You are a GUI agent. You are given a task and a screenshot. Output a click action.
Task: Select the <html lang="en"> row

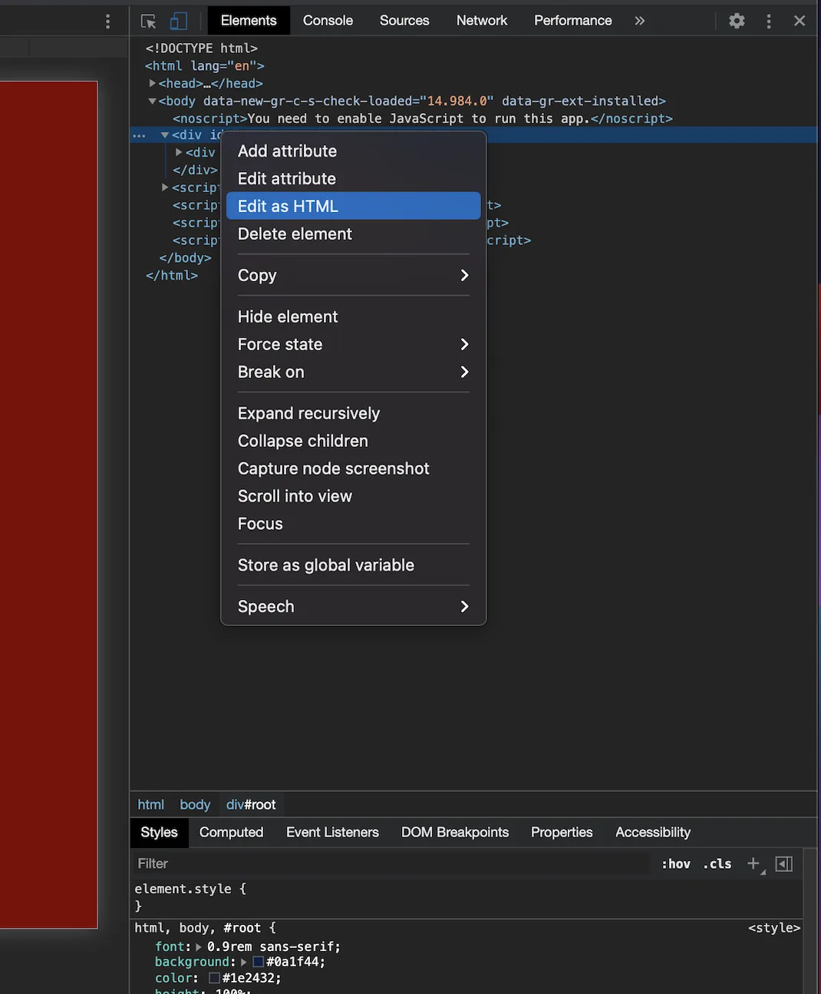[205, 66]
